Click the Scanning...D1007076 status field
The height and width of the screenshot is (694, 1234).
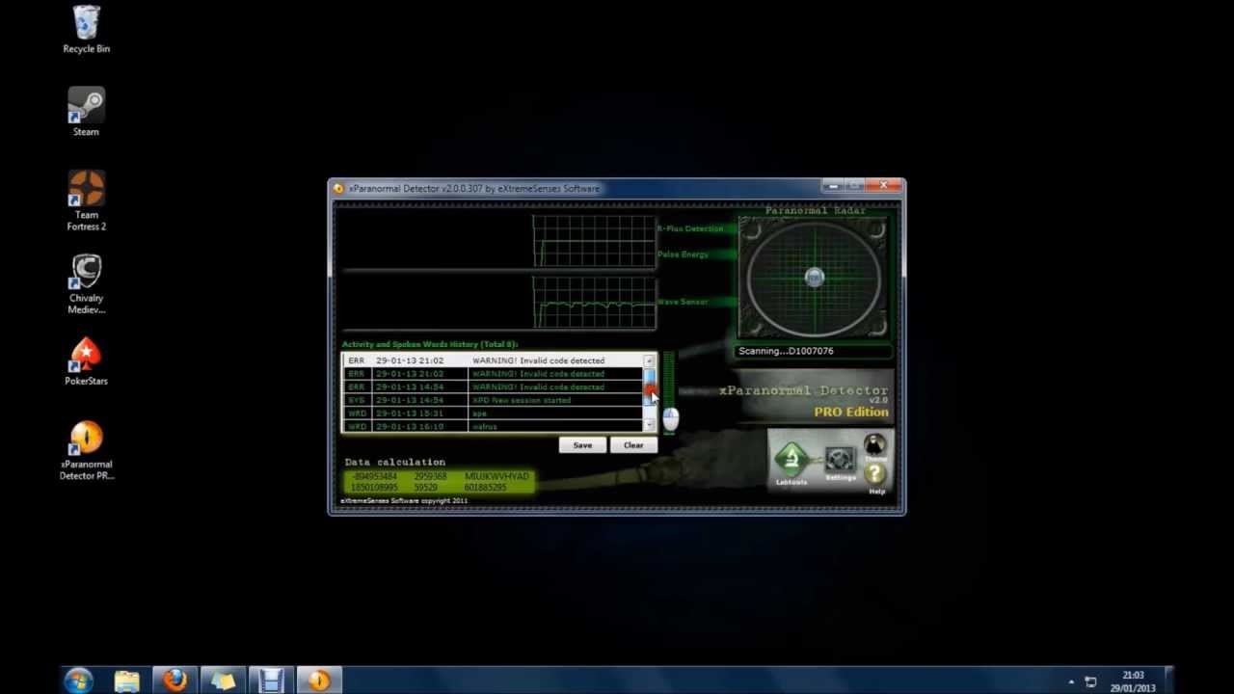(x=814, y=351)
